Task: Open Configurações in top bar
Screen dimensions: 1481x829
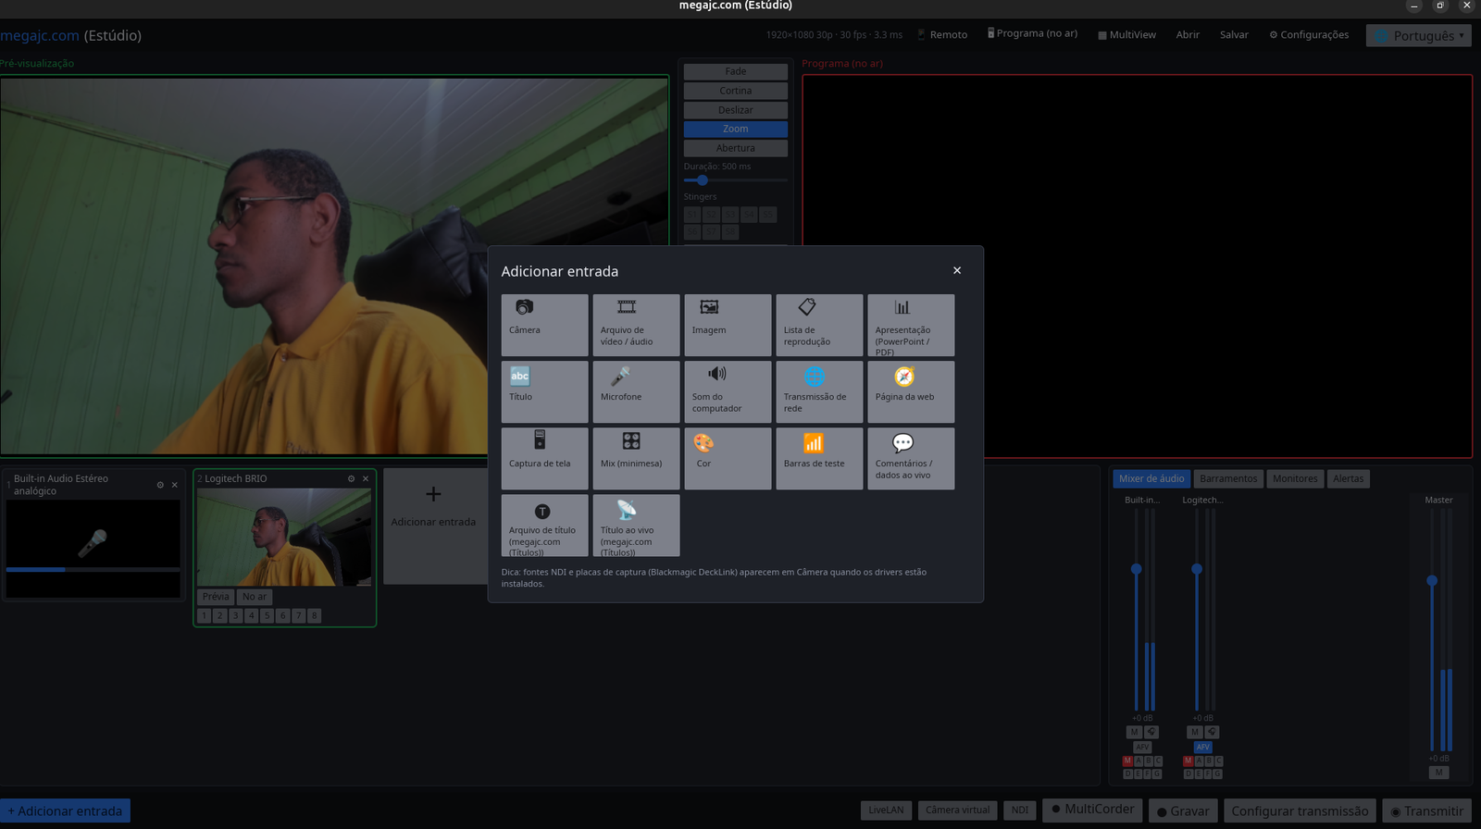Action: pyautogui.click(x=1309, y=35)
